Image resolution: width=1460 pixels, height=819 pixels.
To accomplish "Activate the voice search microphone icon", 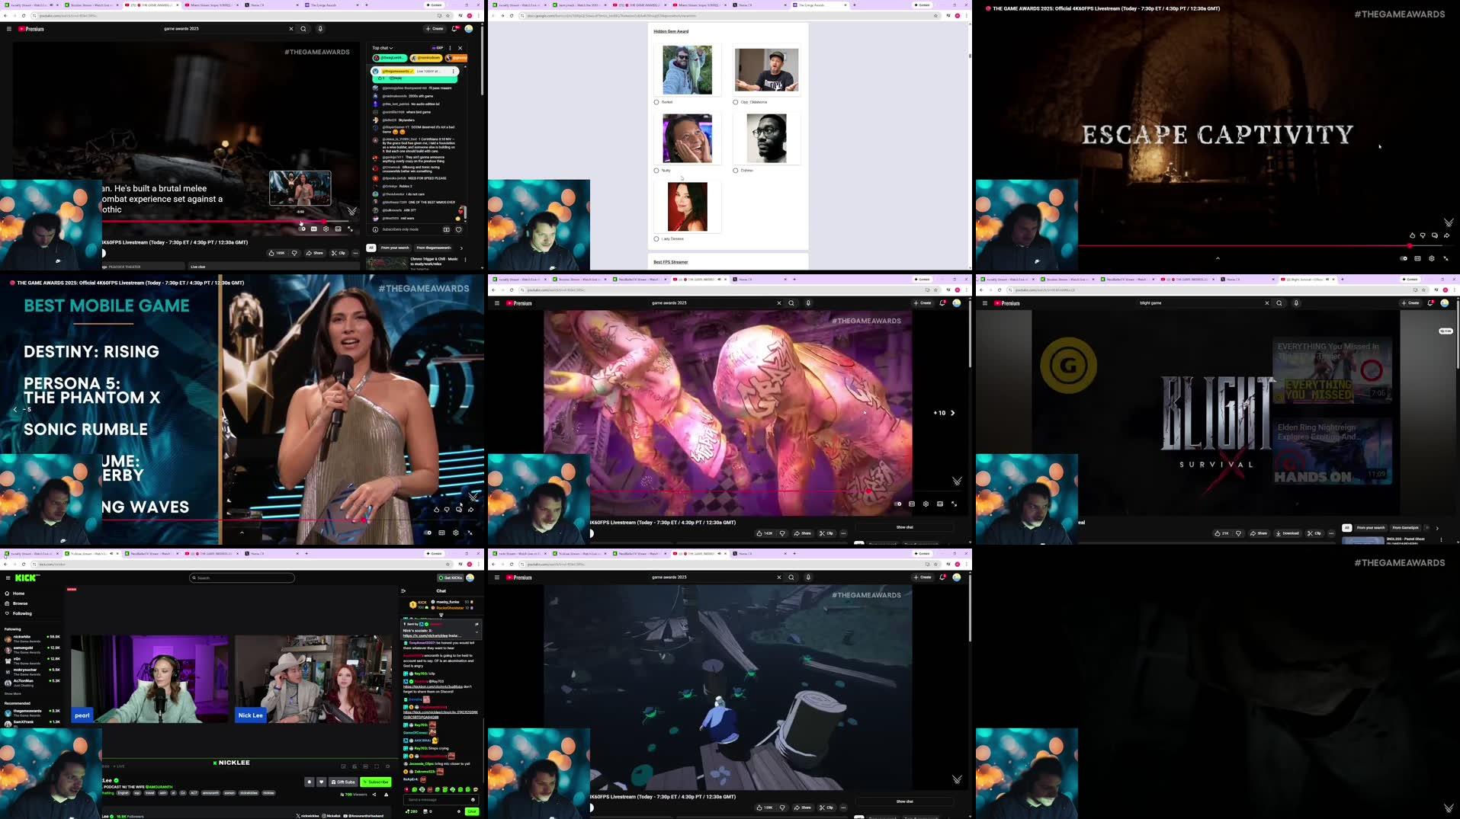I will pos(320,29).
